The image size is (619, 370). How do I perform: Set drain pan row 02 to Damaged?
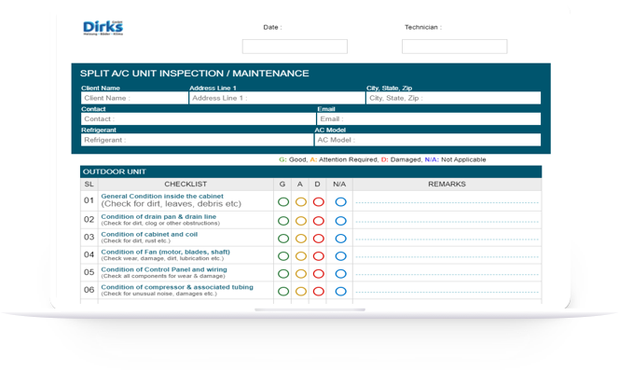(319, 221)
